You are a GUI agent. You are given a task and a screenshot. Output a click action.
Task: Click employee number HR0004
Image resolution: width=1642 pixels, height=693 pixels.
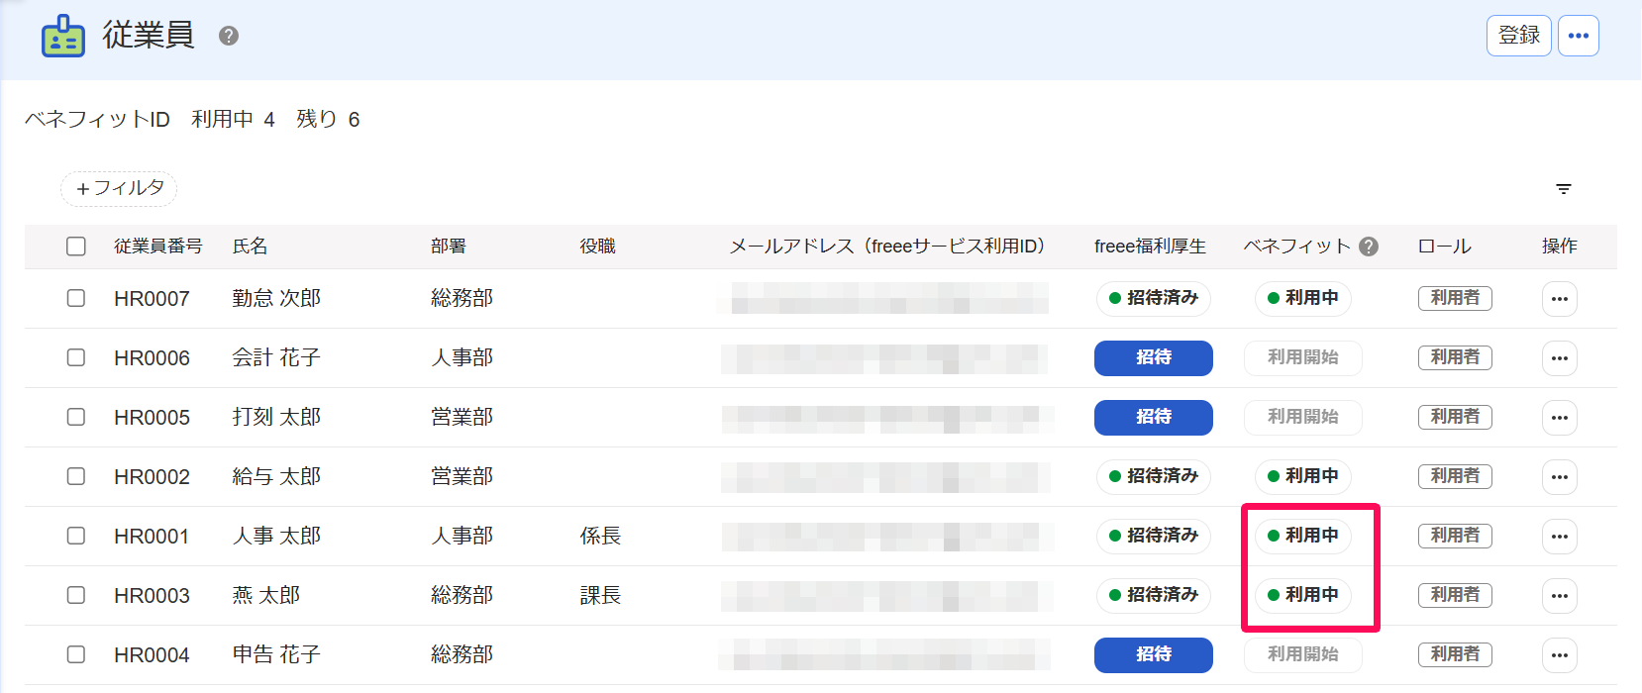[152, 654]
